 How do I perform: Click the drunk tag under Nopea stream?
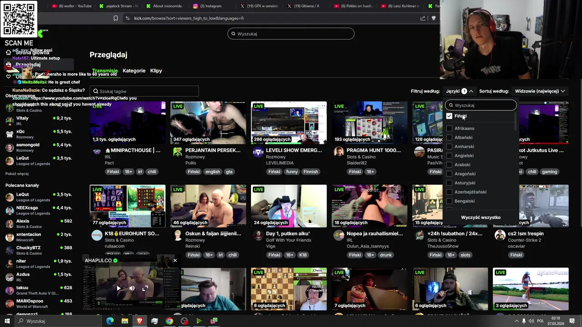tap(386, 255)
